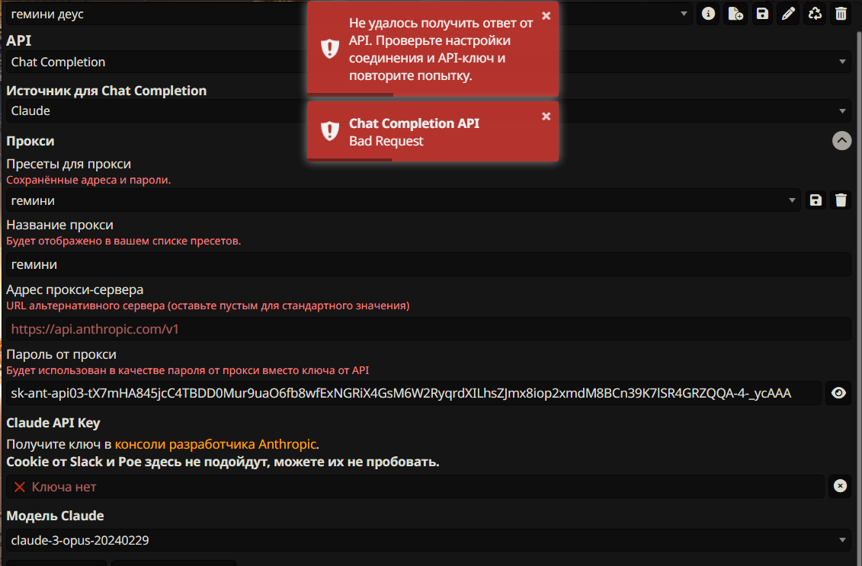The height and width of the screenshot is (566, 862).
Task: Click the proxy server address field
Action: 428,329
